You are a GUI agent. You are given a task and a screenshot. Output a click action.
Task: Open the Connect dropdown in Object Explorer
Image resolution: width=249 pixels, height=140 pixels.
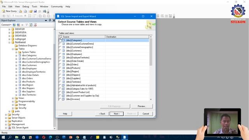coord(6,25)
